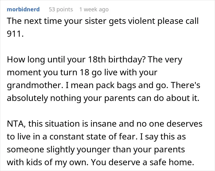Viewport: 215px width, 171px height.
Task: Click the number 911 in the comment
Action: point(15,34)
